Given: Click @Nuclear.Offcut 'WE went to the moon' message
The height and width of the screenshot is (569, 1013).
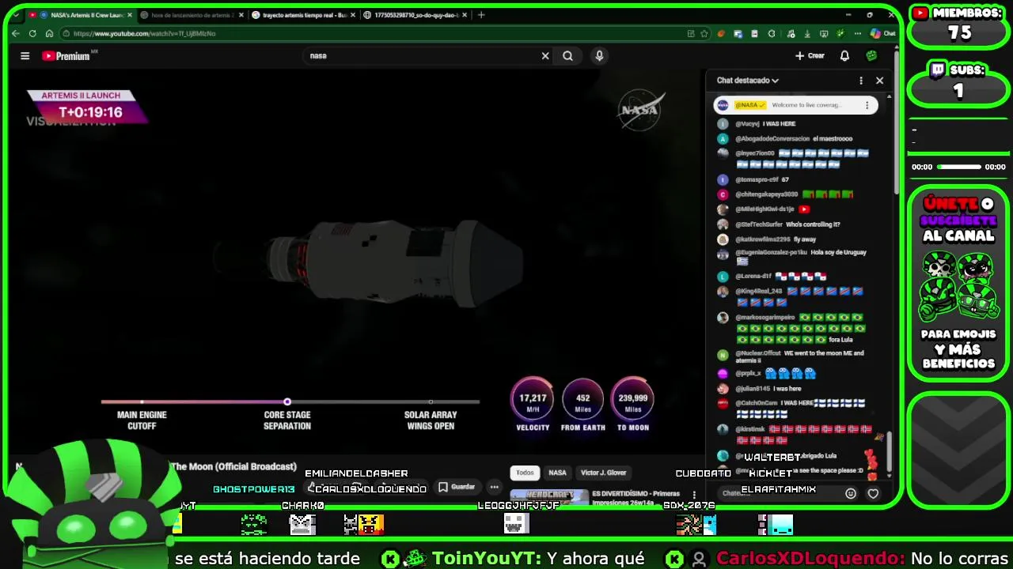Looking at the screenshot, I should click(x=791, y=357).
